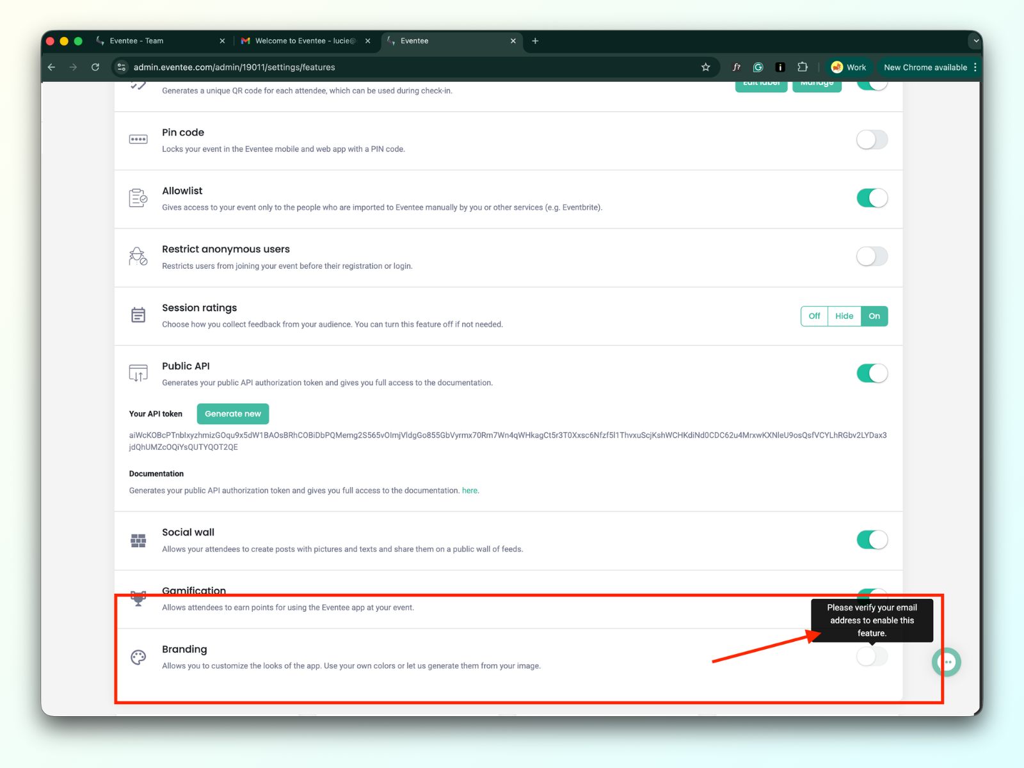Screen dimensions: 1024x768
Task: Click the browser forward arrow
Action: 73,67
